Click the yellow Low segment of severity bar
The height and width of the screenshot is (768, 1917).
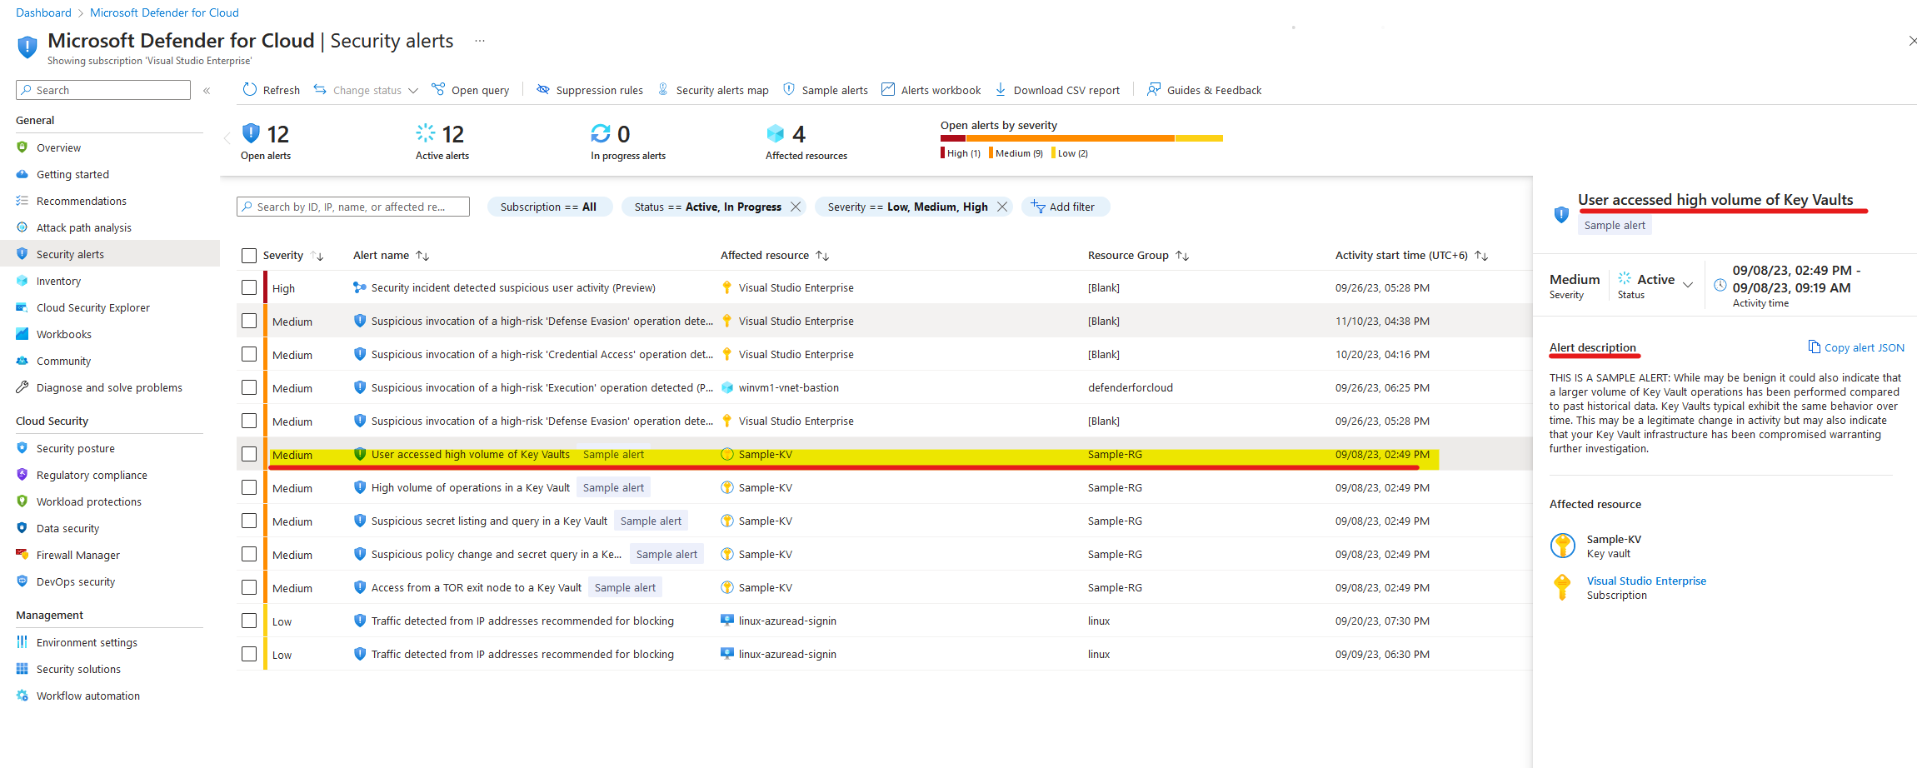pyautogui.click(x=1199, y=138)
